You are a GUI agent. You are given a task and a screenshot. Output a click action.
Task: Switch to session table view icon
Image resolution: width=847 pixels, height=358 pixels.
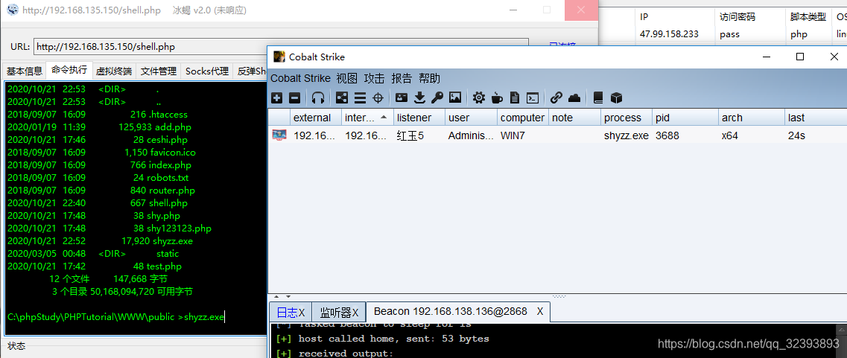pyautogui.click(x=360, y=98)
